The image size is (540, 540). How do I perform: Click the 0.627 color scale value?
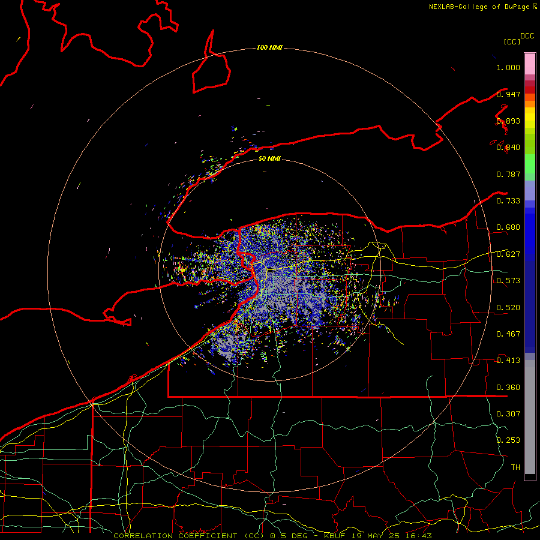click(x=508, y=254)
